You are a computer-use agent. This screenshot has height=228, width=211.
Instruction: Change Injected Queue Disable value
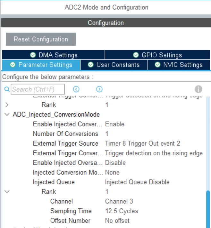click(x=137, y=182)
